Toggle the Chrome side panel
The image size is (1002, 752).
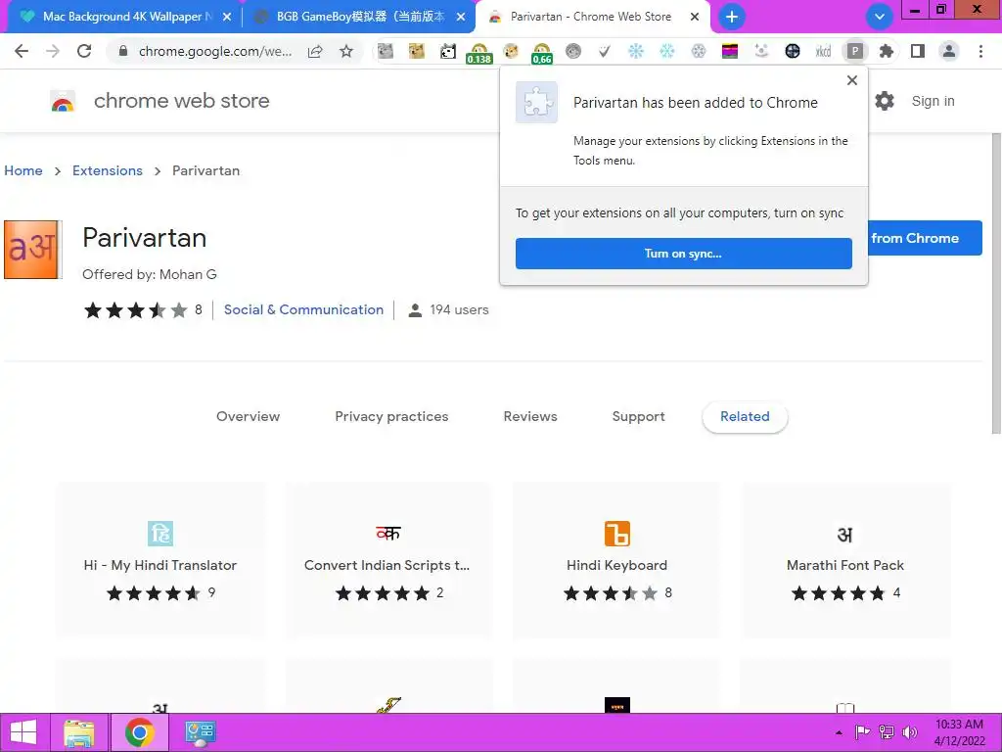[x=918, y=51]
